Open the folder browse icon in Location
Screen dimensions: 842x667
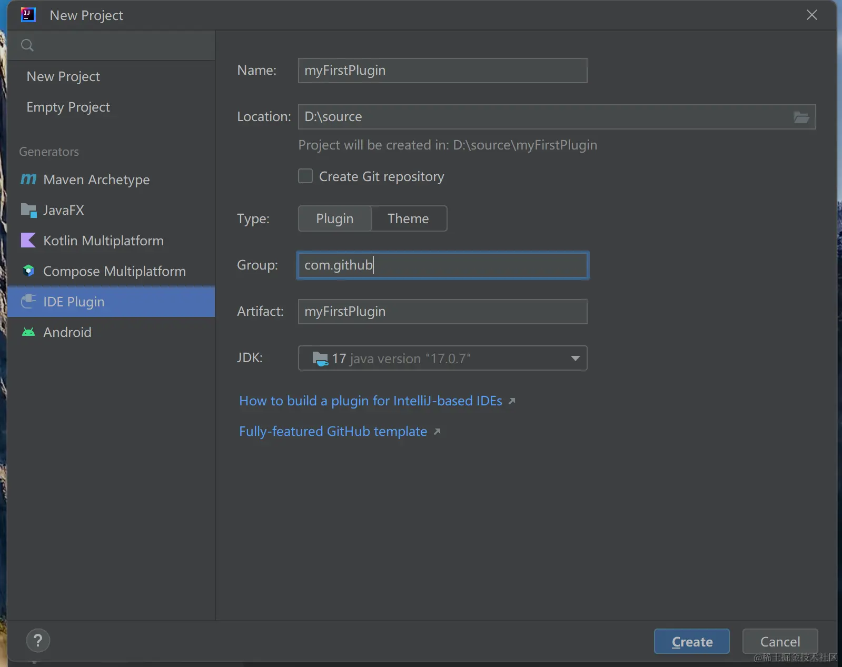point(801,117)
